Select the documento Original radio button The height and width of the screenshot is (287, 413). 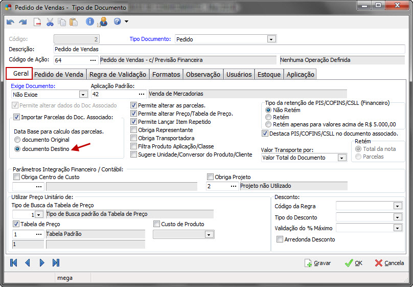pyautogui.click(x=18, y=140)
